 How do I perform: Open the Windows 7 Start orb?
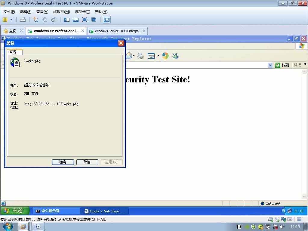(x=8, y=226)
